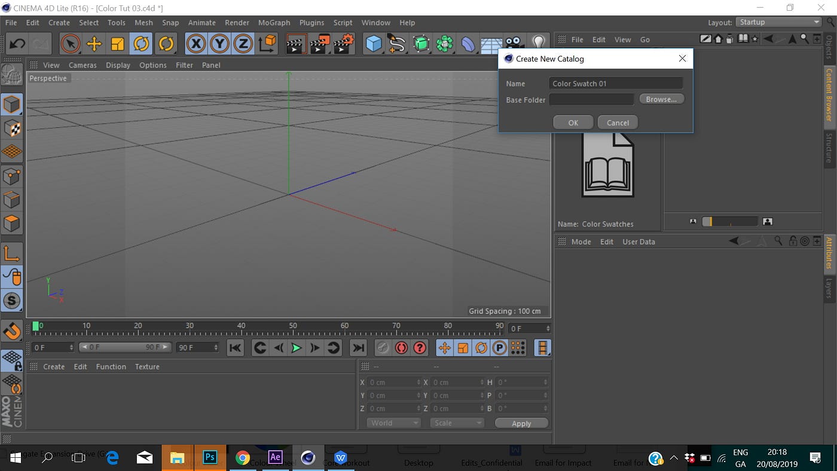Image resolution: width=837 pixels, height=471 pixels.
Task: Click the Content Browser search magnifier
Action: coord(804,39)
